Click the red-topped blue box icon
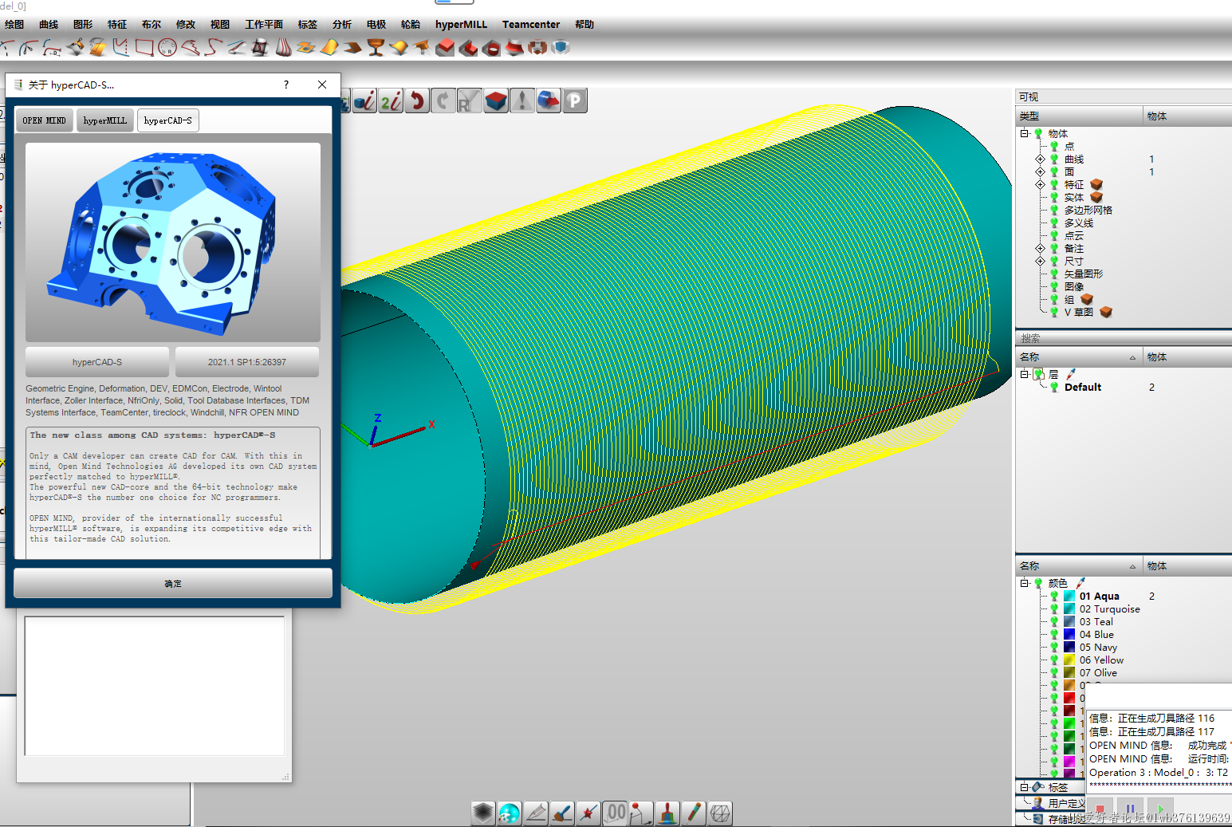The width and height of the screenshot is (1232, 827). pyautogui.click(x=496, y=101)
